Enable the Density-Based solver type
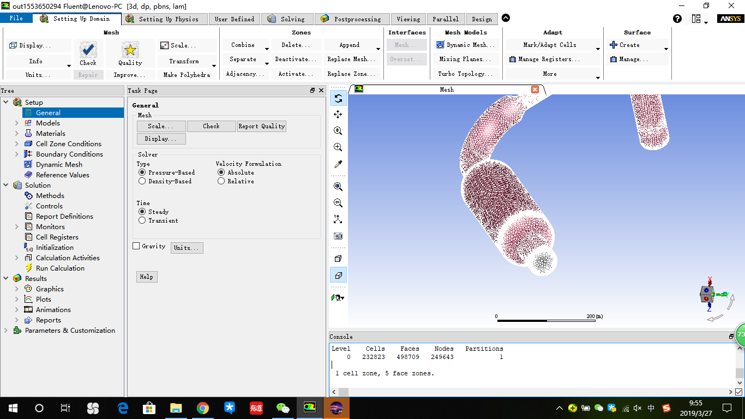Viewport: 745px width, 419px height. 143,181
